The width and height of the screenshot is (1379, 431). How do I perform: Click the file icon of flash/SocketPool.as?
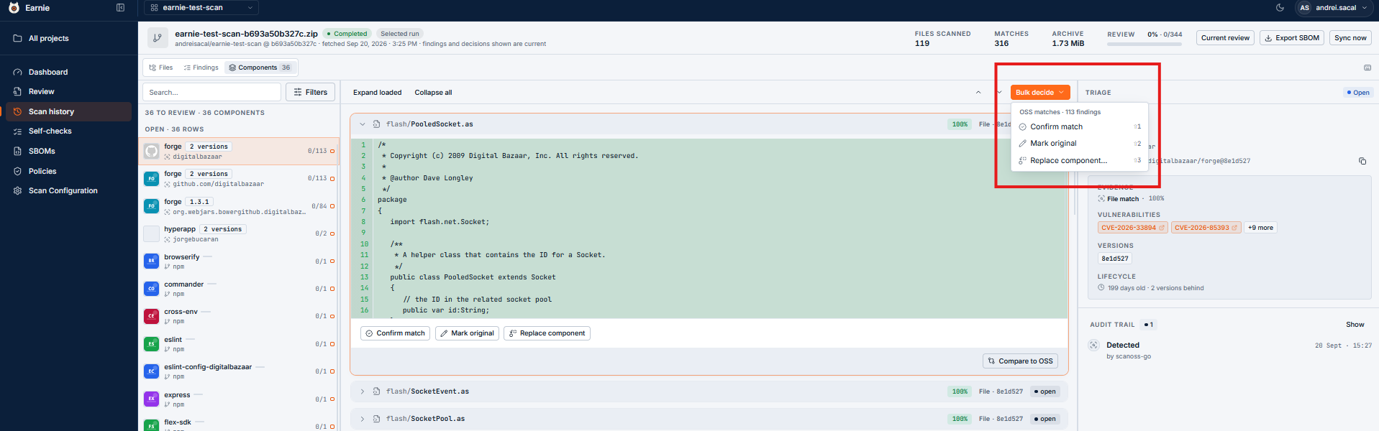point(376,419)
